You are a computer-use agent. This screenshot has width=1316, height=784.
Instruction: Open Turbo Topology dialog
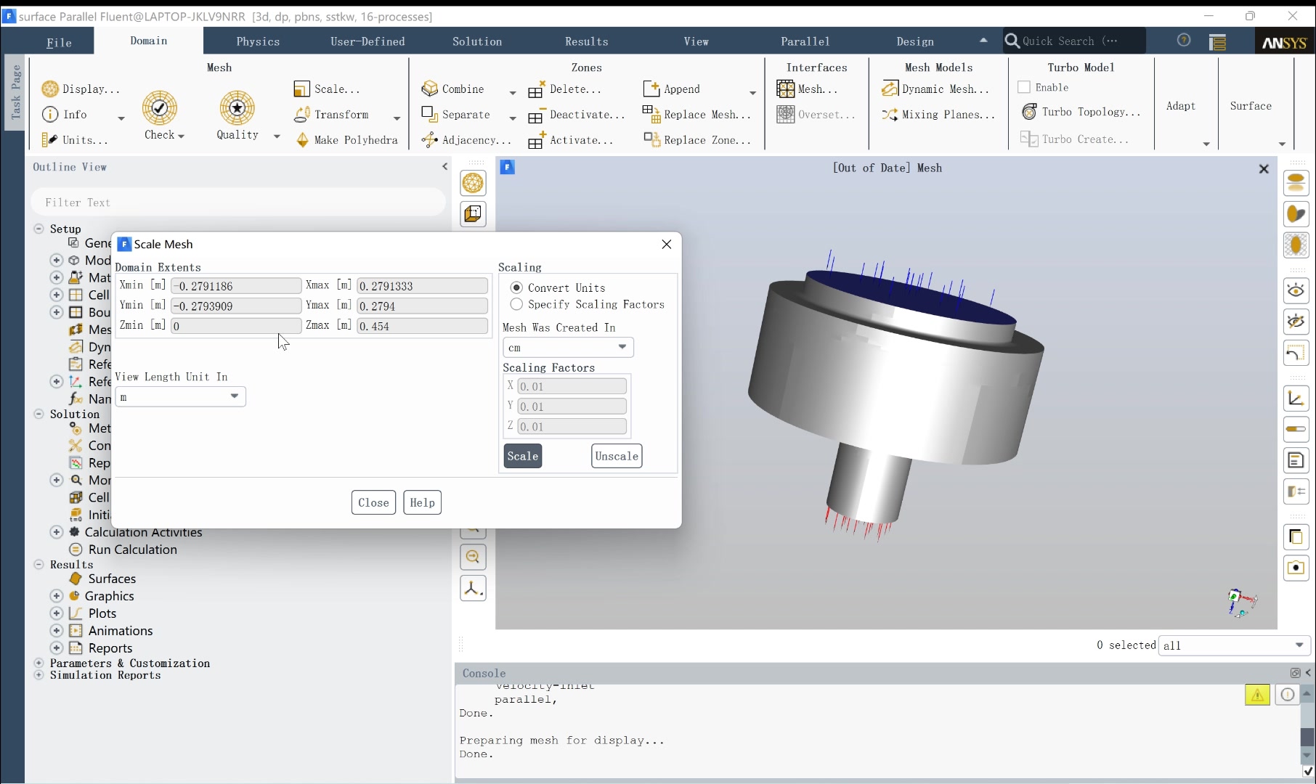pos(1081,112)
